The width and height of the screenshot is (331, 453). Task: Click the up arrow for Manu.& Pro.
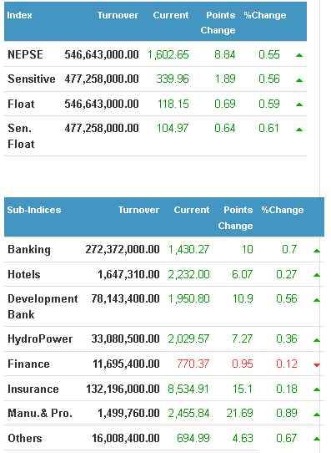pos(317,415)
